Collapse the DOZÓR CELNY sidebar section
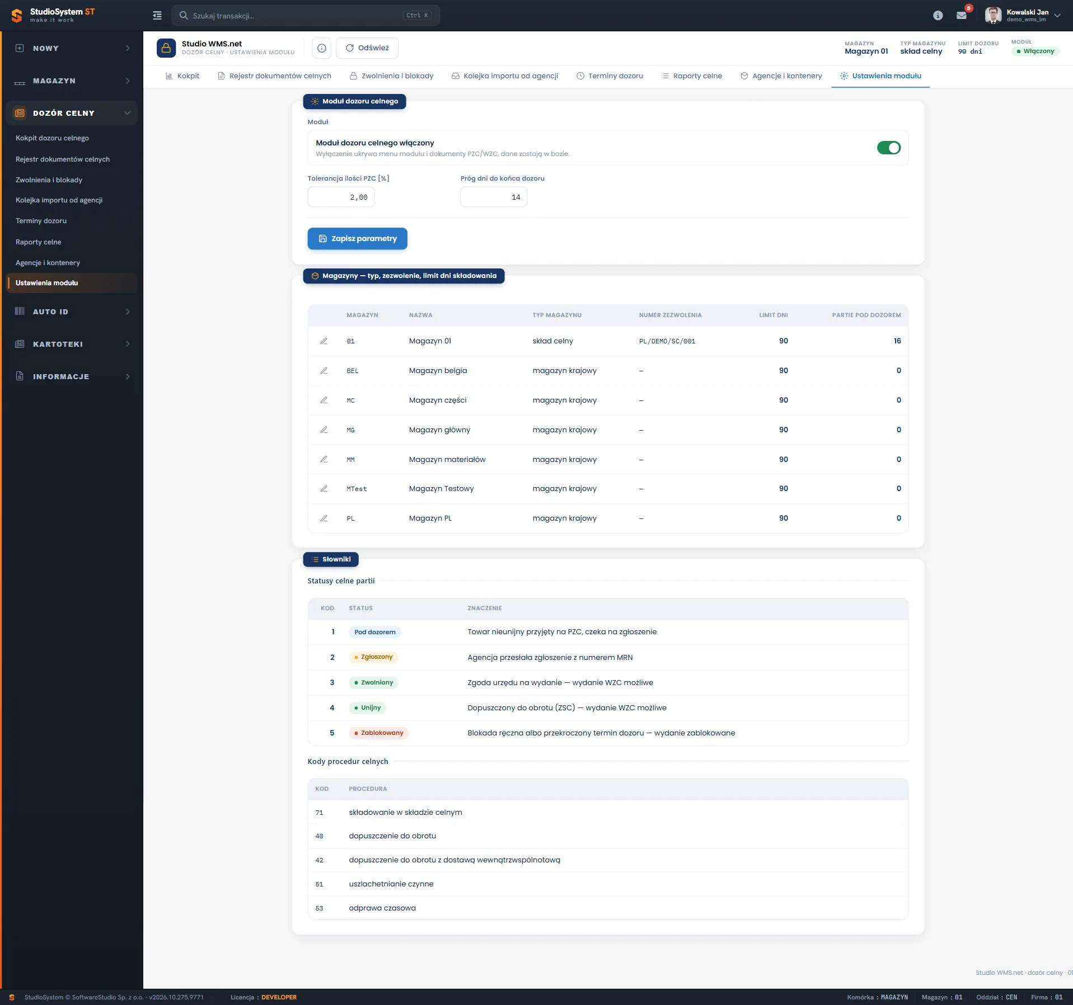Viewport: 1073px width, 1005px height. [72, 113]
